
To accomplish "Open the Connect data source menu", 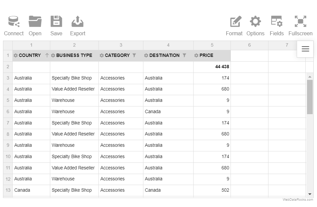I will [14, 26].
